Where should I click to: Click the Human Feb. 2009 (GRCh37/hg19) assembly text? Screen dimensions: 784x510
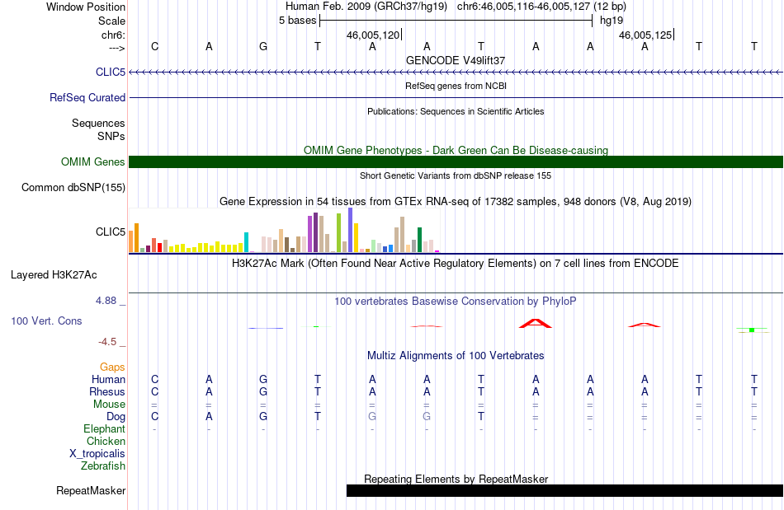pyautogui.click(x=366, y=7)
